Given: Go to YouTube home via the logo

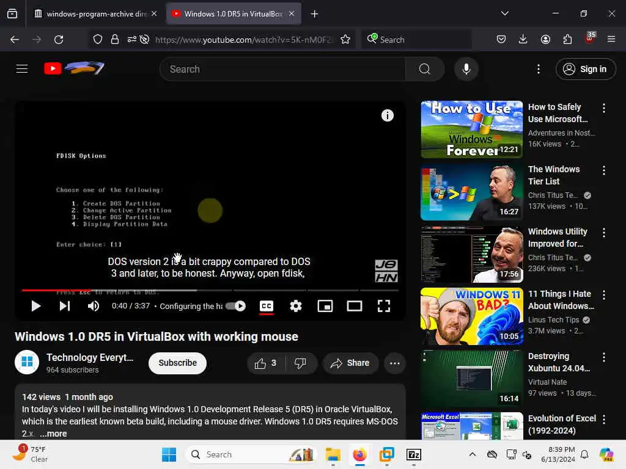Looking at the screenshot, I should pyautogui.click(x=74, y=68).
